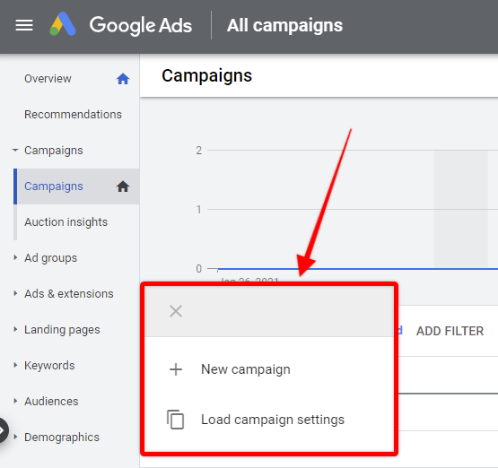498x468 pixels.
Task: Click the side panel arrow at bottom left
Action: click(4, 430)
